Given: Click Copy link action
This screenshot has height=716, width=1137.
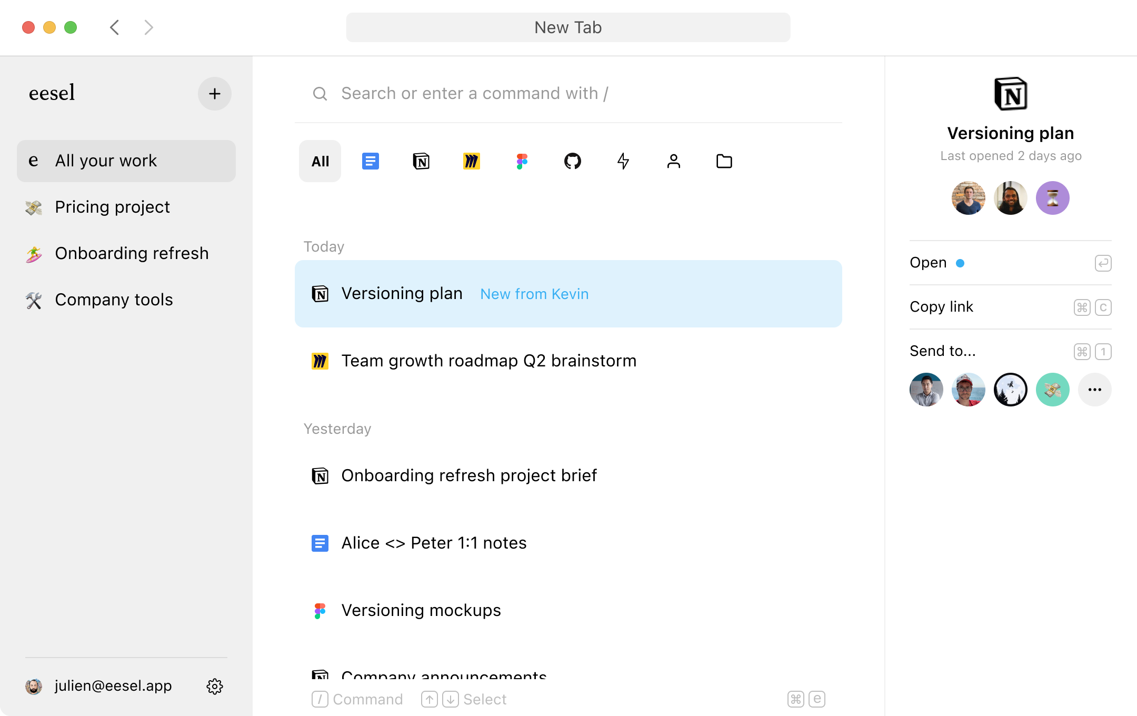Looking at the screenshot, I should 1011,307.
